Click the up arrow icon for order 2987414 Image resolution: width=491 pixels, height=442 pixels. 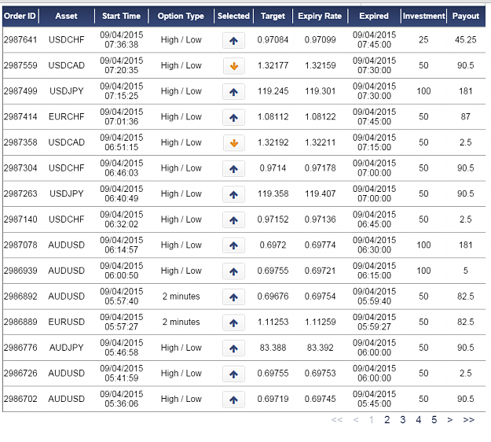(x=233, y=117)
